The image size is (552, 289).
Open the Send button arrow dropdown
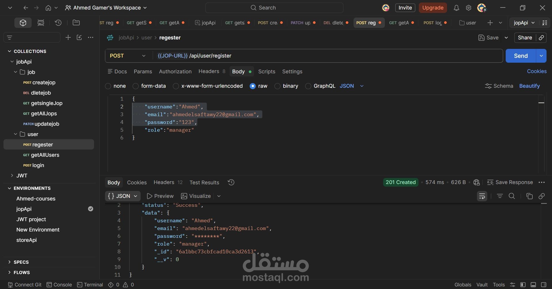541,56
